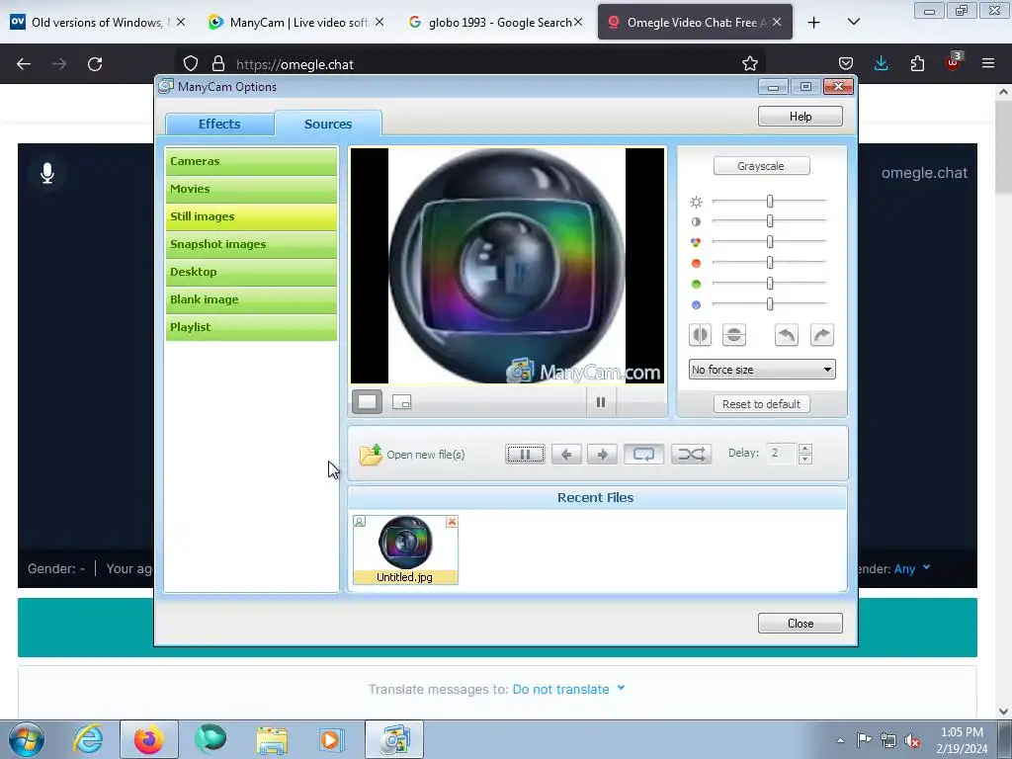Switch to the Sources tab
Viewport: 1012px width, 759px height.
[x=328, y=124]
